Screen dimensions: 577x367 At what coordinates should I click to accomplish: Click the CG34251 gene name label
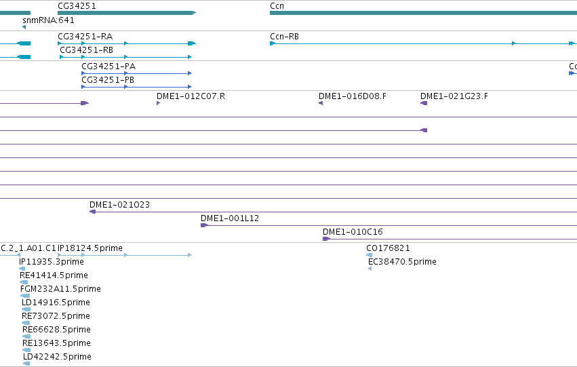pos(77,6)
